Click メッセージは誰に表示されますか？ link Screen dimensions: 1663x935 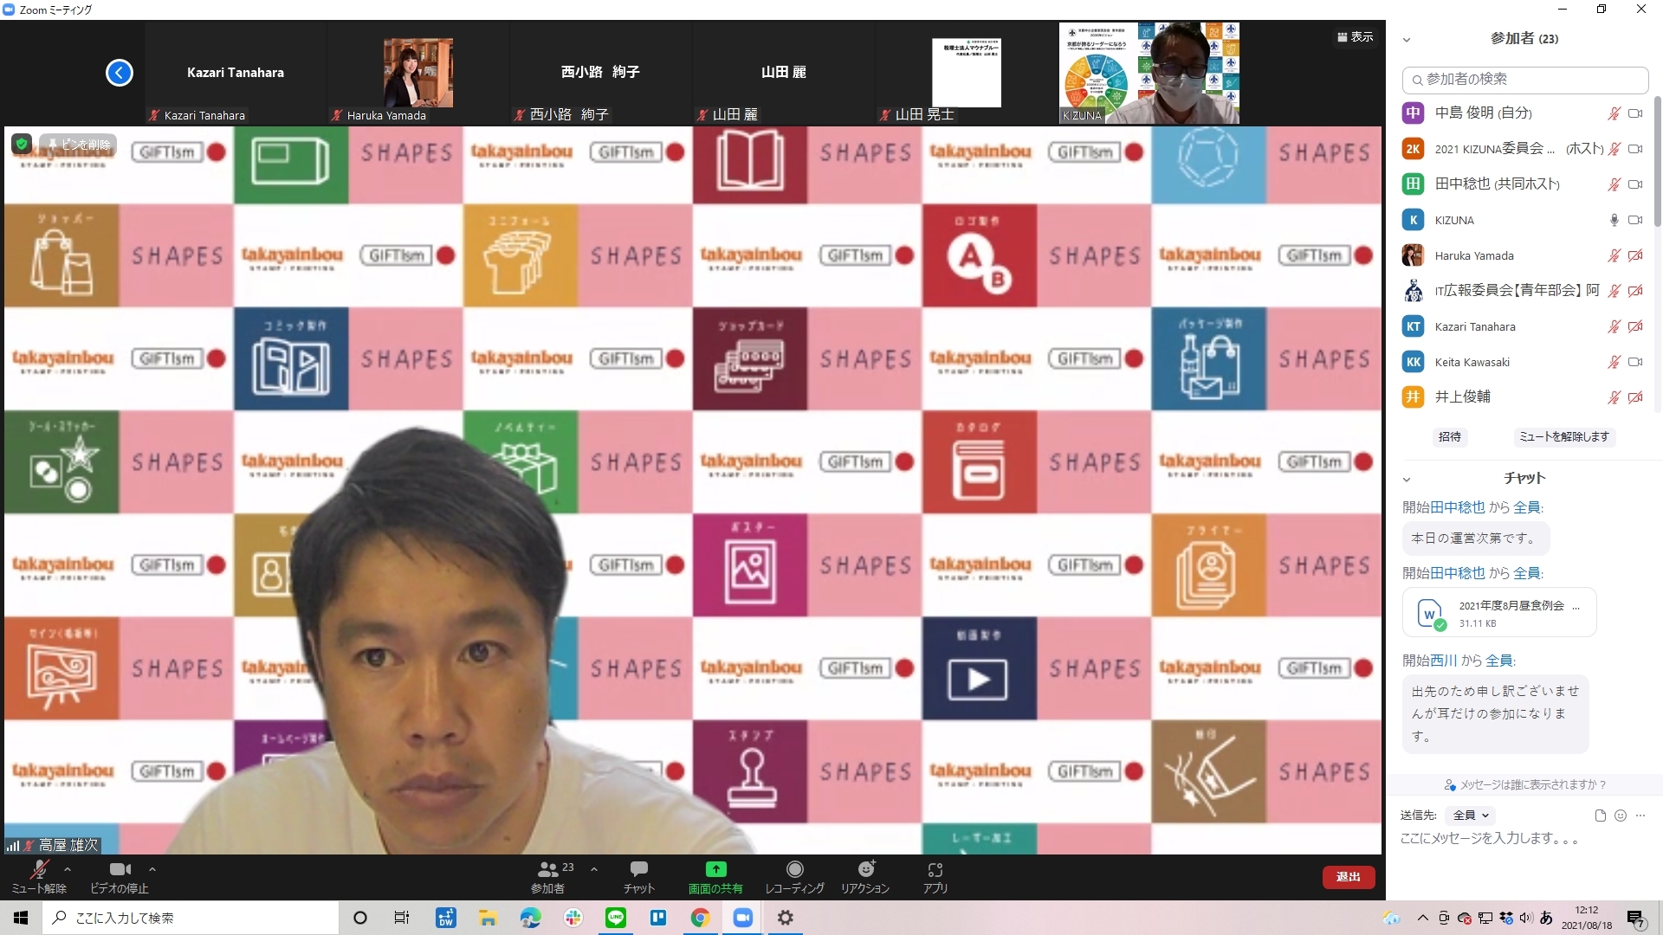pos(1525,785)
